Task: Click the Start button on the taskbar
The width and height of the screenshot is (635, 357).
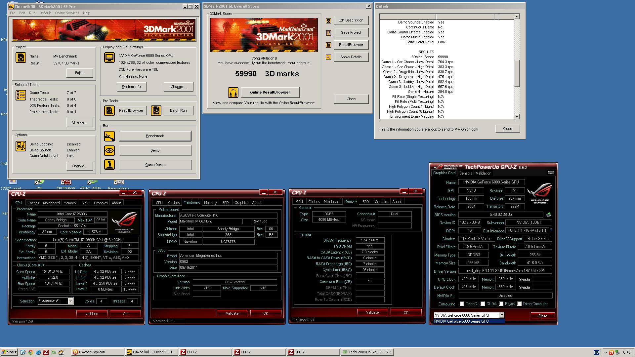Action: click(9, 352)
